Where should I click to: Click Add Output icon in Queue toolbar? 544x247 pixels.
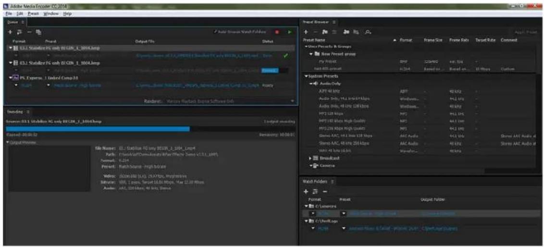(20, 32)
